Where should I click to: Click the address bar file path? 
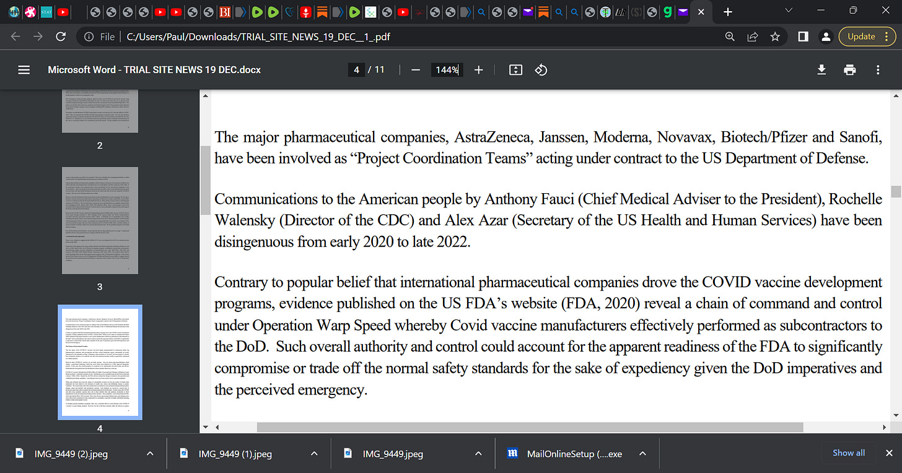[258, 37]
